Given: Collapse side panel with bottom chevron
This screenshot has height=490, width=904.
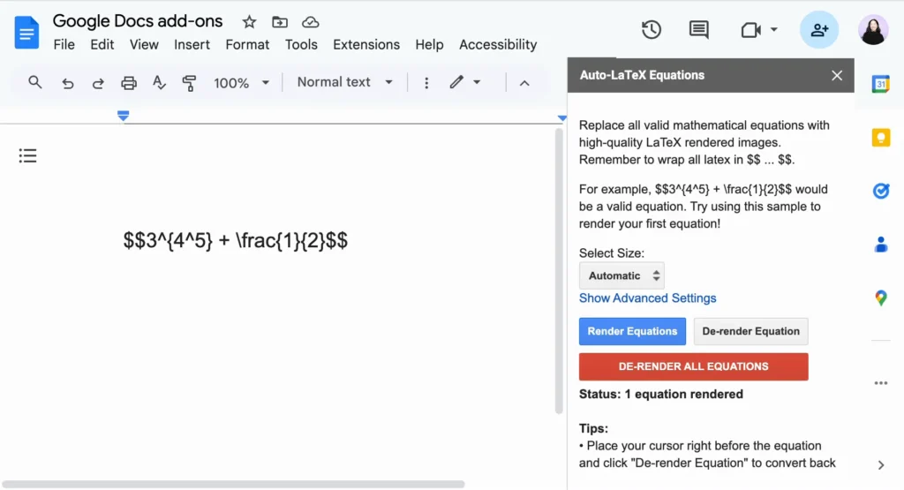Looking at the screenshot, I should click(881, 465).
